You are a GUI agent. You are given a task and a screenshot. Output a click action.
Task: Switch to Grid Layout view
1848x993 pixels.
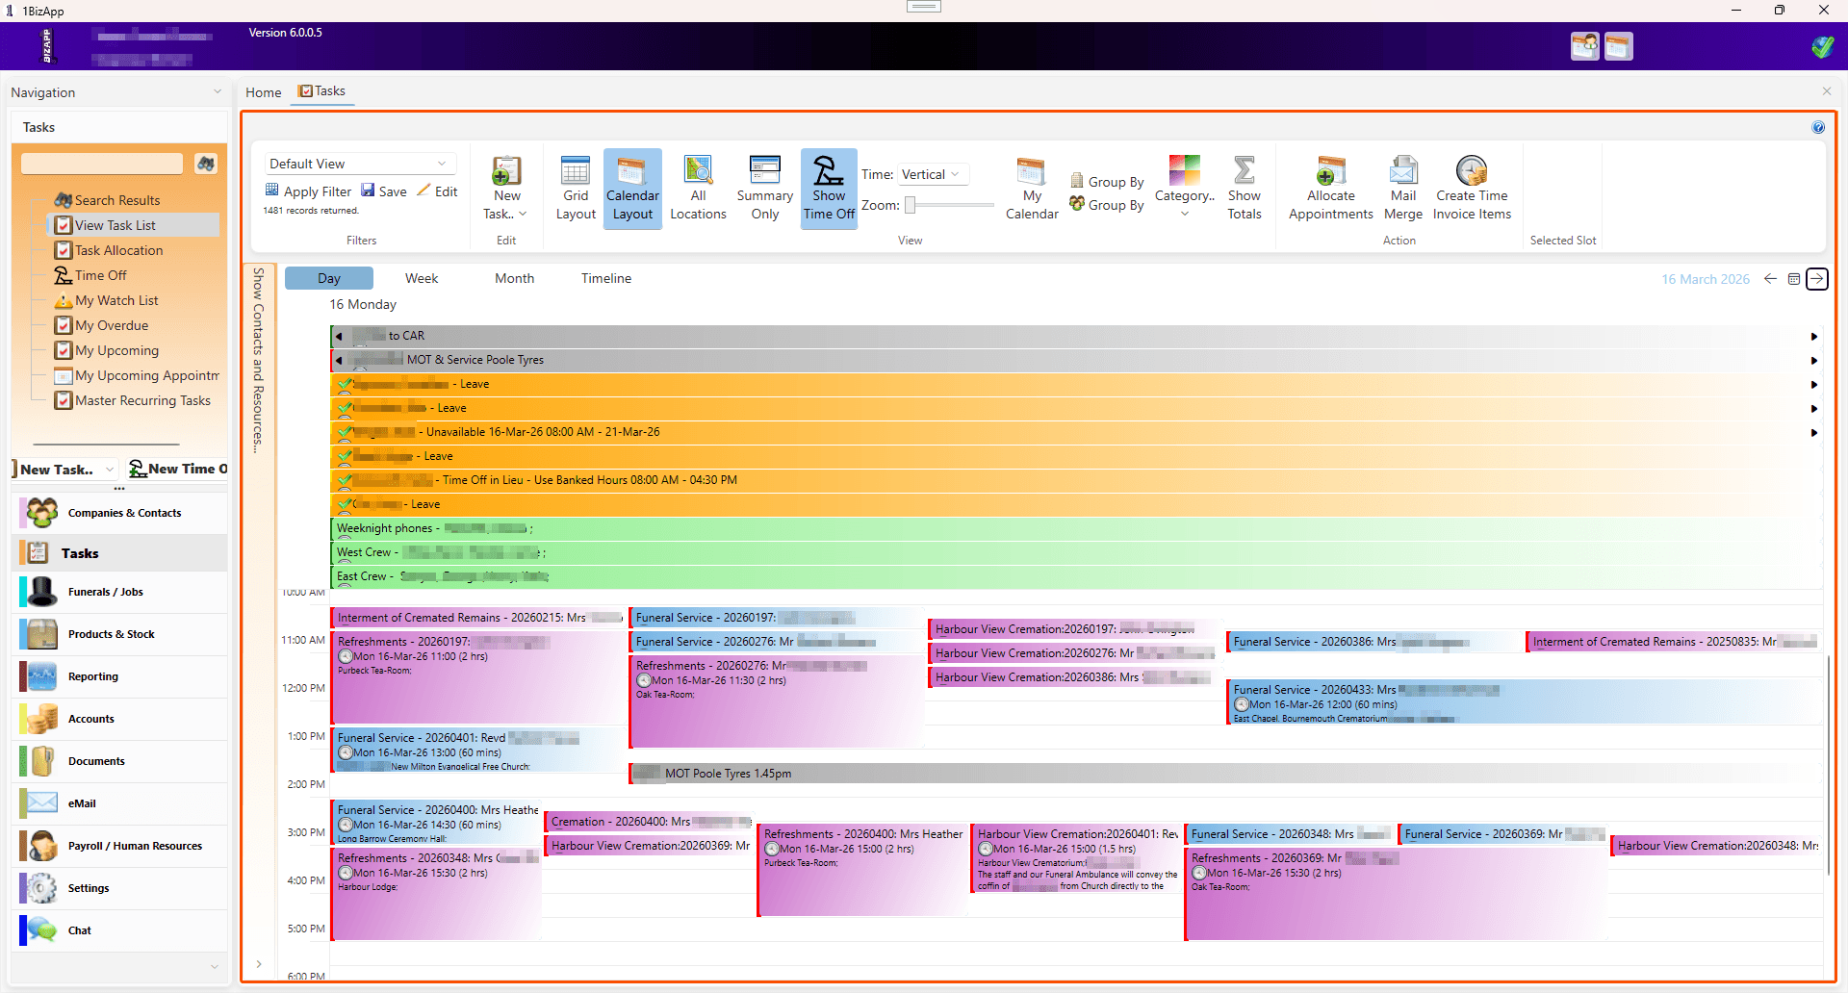click(x=576, y=189)
